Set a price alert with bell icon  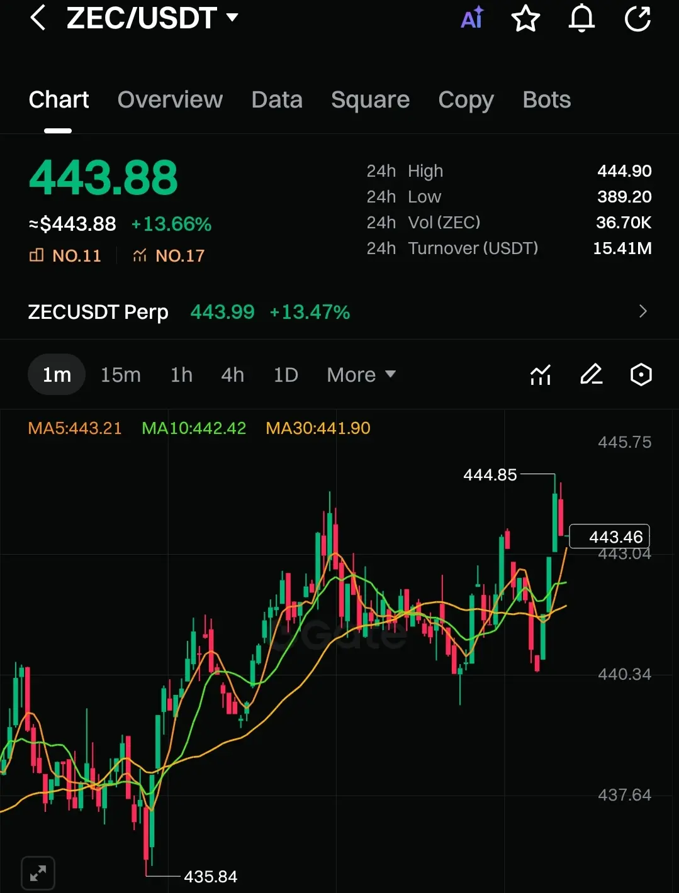coord(581,18)
